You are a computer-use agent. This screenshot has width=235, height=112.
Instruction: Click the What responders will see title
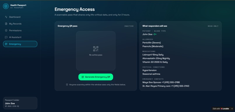(x=155, y=26)
